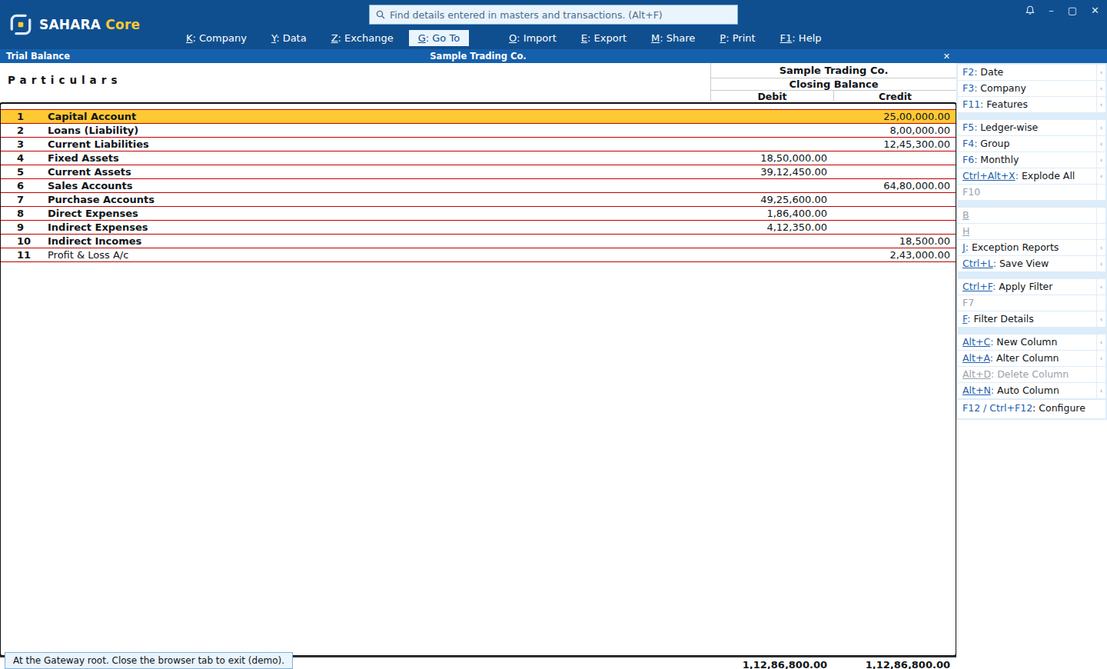Viewport: 1107px width, 669px height.
Task: Click the SAHARA Core logo icon
Action: (21, 25)
